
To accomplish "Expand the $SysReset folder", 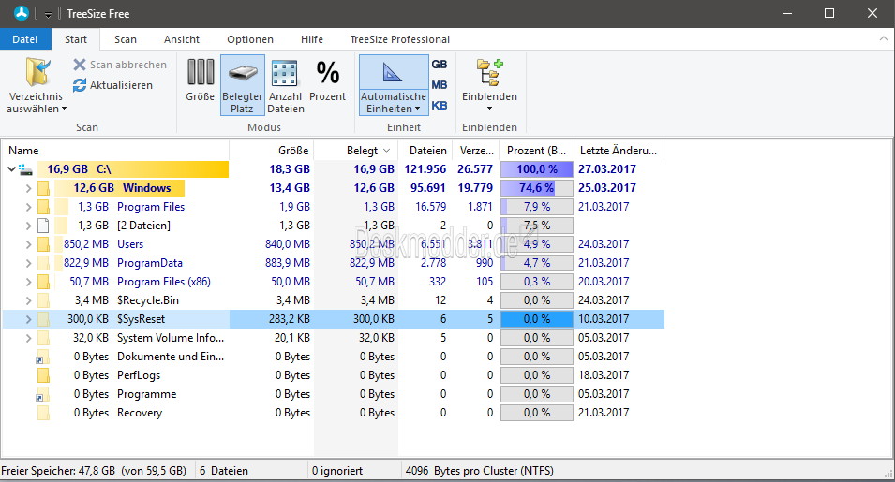I will pyautogui.click(x=28, y=319).
